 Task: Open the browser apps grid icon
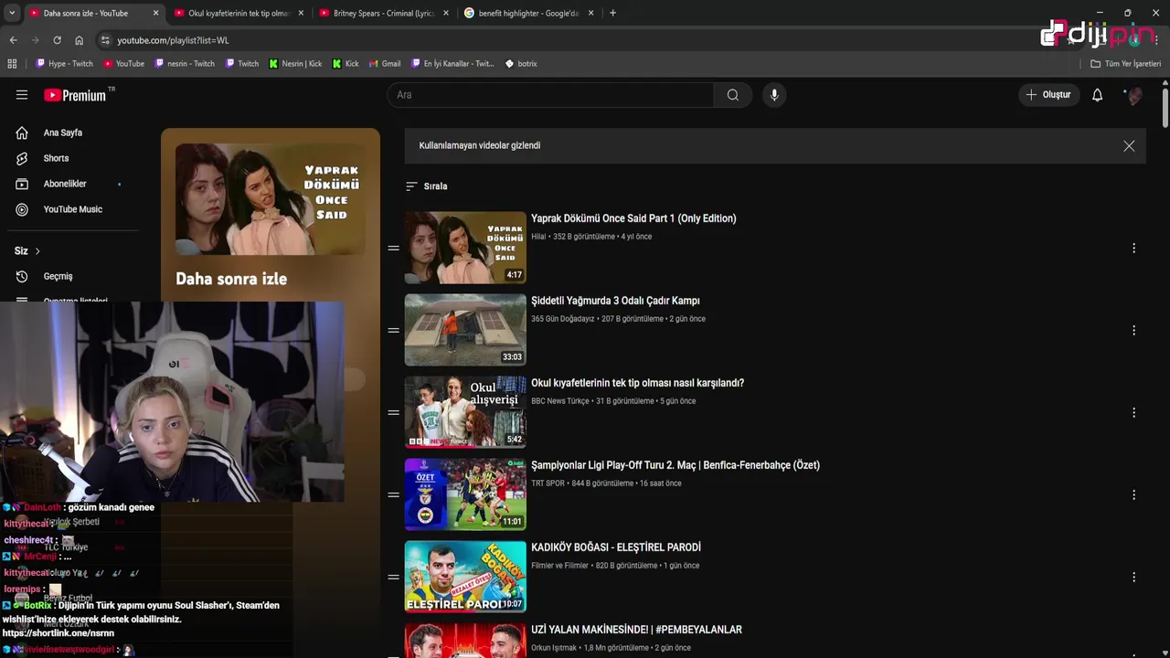[12, 64]
